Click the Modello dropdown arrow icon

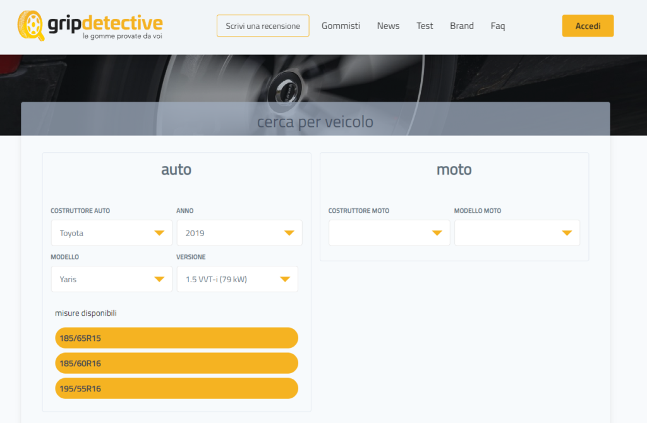159,279
